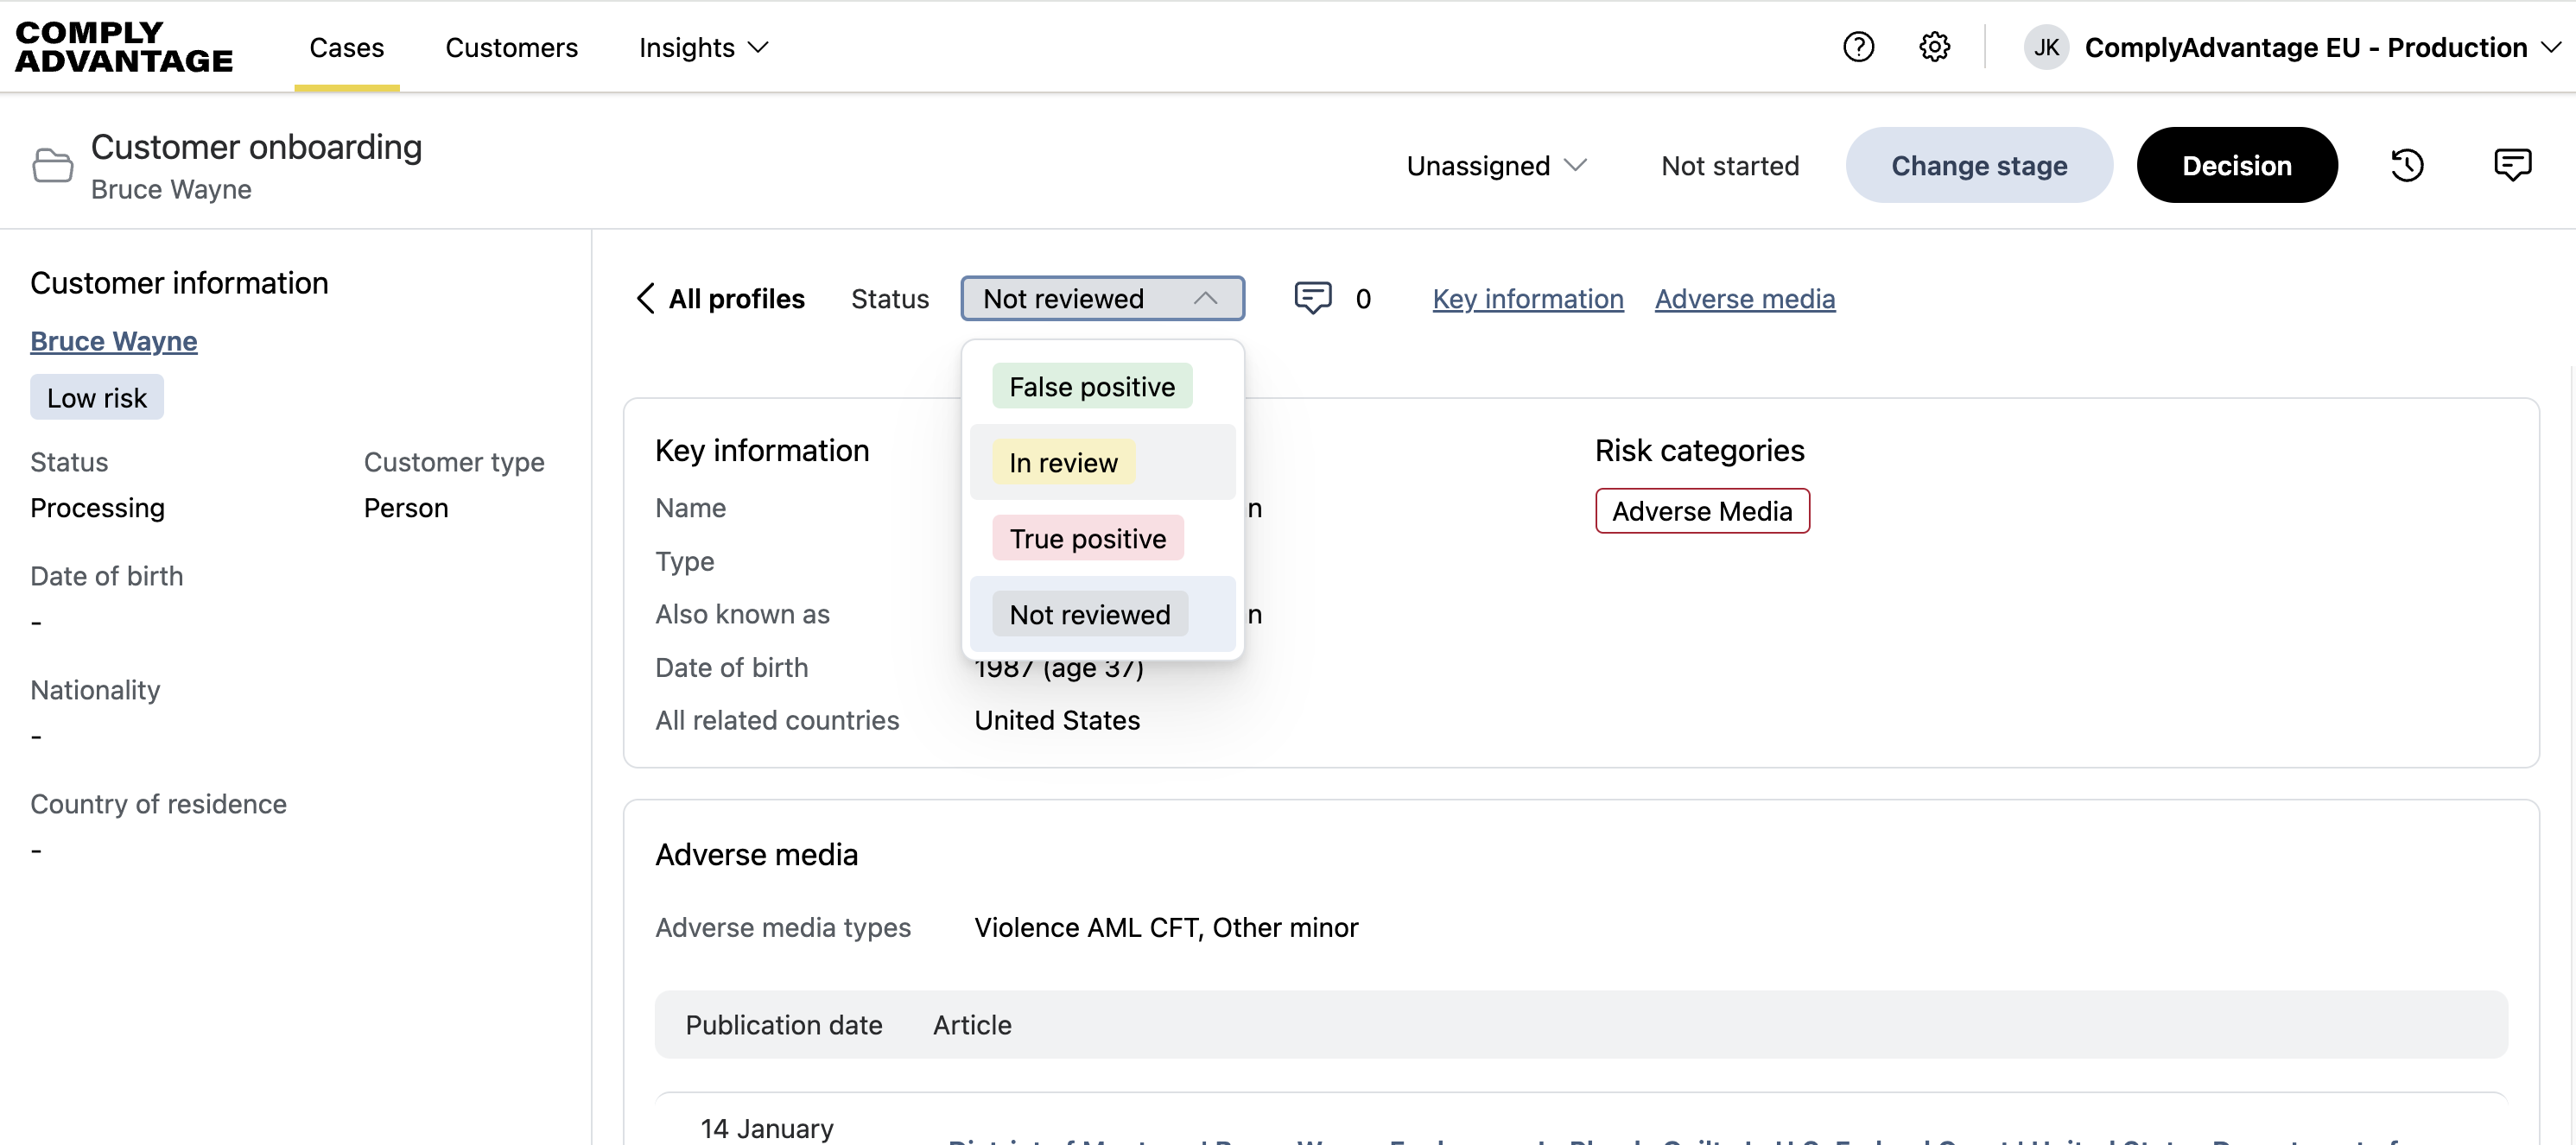Open case comments icon in header
The height and width of the screenshot is (1145, 2576).
coord(2512,165)
